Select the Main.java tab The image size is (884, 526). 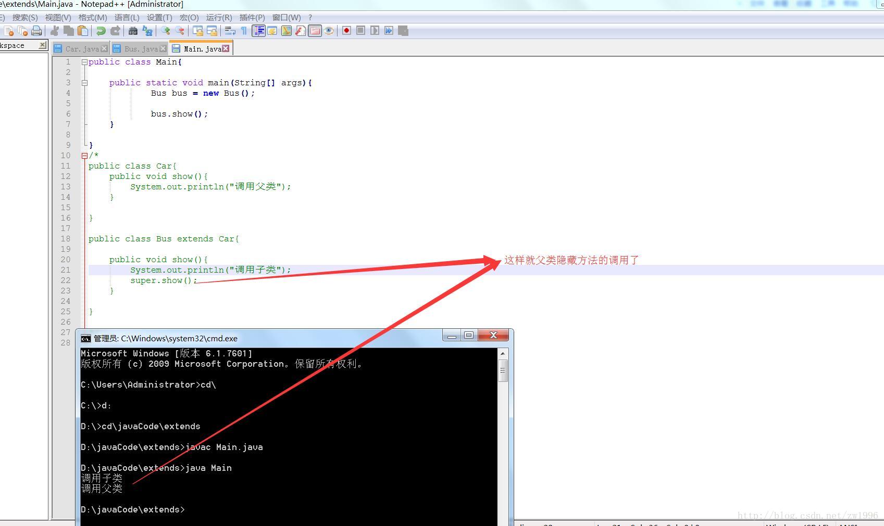[202, 49]
